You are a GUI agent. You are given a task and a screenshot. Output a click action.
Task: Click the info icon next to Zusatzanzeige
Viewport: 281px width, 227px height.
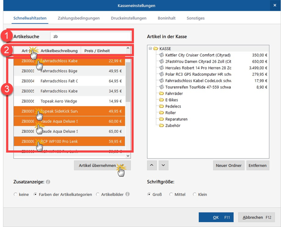click(48, 182)
